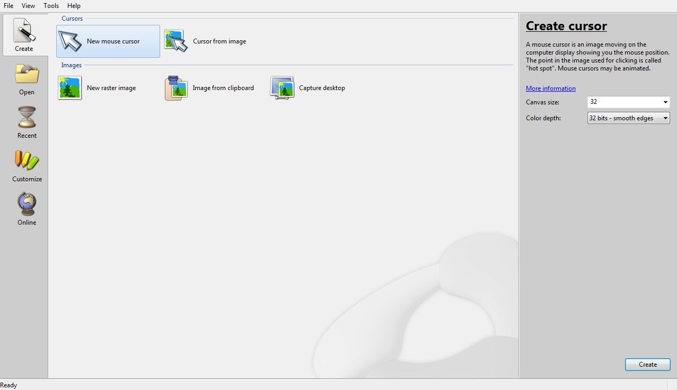
Task: Click the 'Color depth:' label
Action: click(543, 118)
